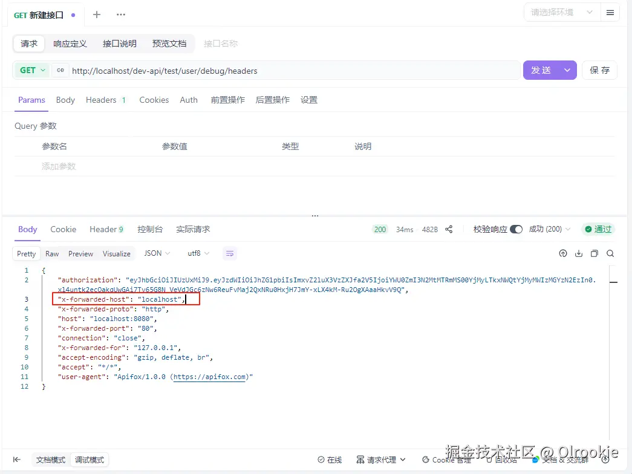
Task: Open the more tabs ellipsis menu
Action: [x=121, y=15]
